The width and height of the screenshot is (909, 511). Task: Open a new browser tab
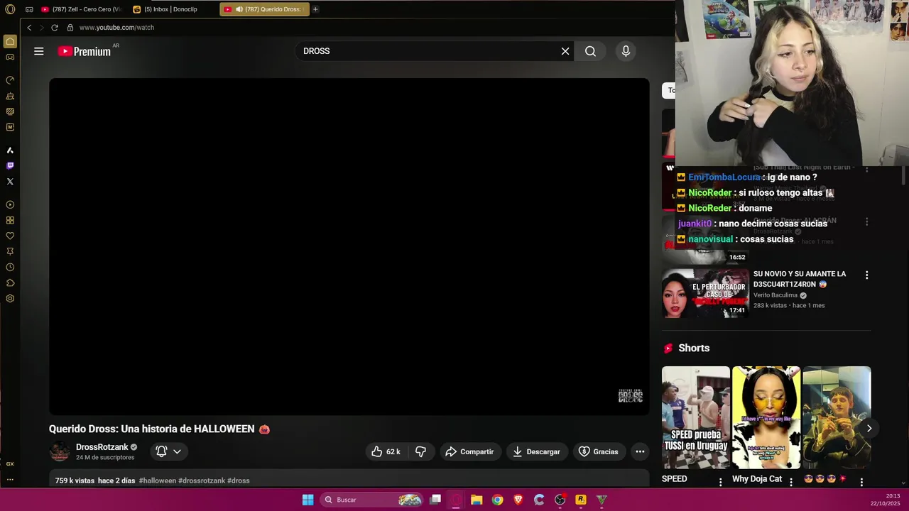pyautogui.click(x=315, y=9)
